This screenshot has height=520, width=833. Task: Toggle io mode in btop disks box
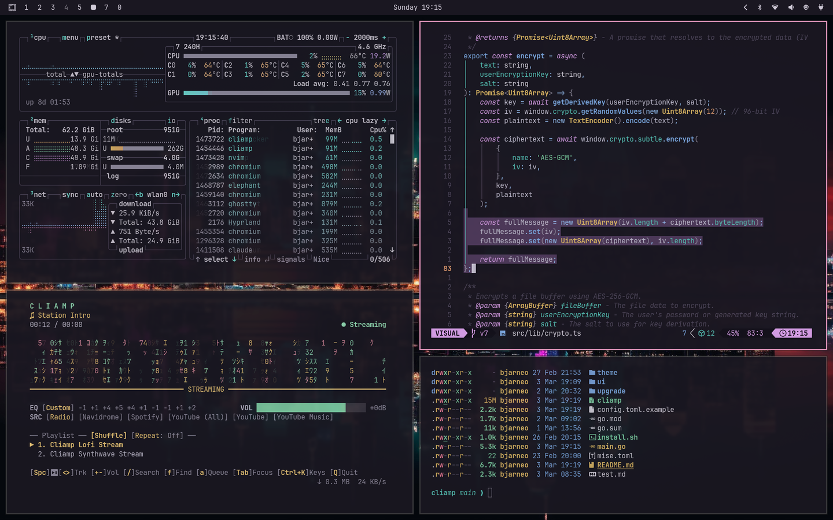[171, 121]
